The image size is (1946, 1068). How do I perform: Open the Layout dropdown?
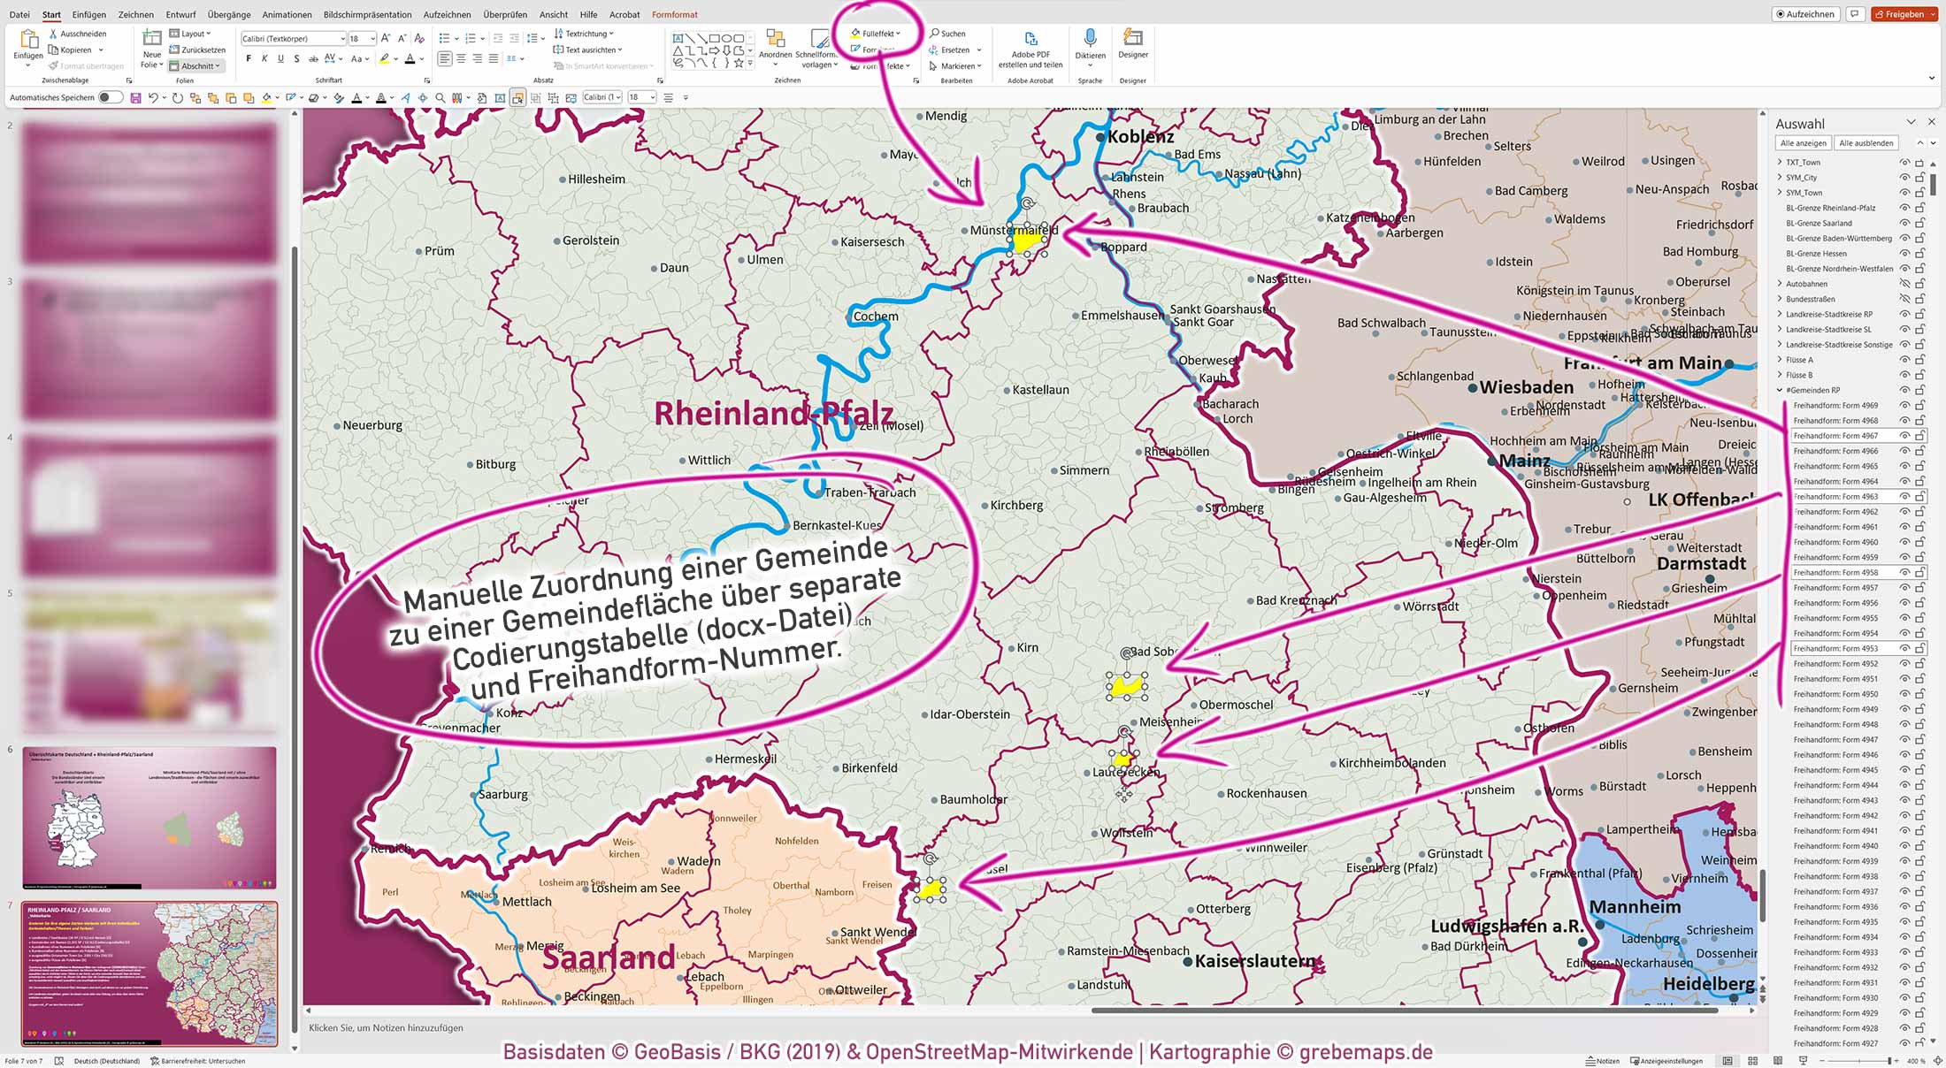pyautogui.click(x=192, y=34)
